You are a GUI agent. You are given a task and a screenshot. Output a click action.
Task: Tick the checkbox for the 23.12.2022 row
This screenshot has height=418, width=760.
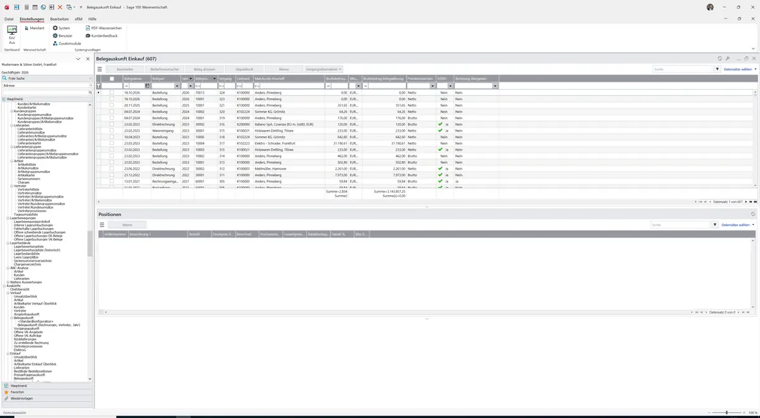coord(112,175)
